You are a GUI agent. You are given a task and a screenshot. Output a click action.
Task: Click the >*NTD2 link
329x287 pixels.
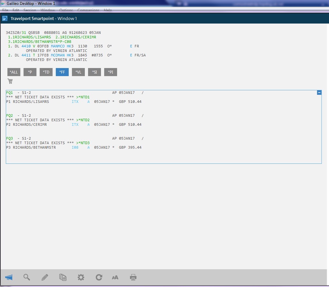pyautogui.click(x=83, y=120)
